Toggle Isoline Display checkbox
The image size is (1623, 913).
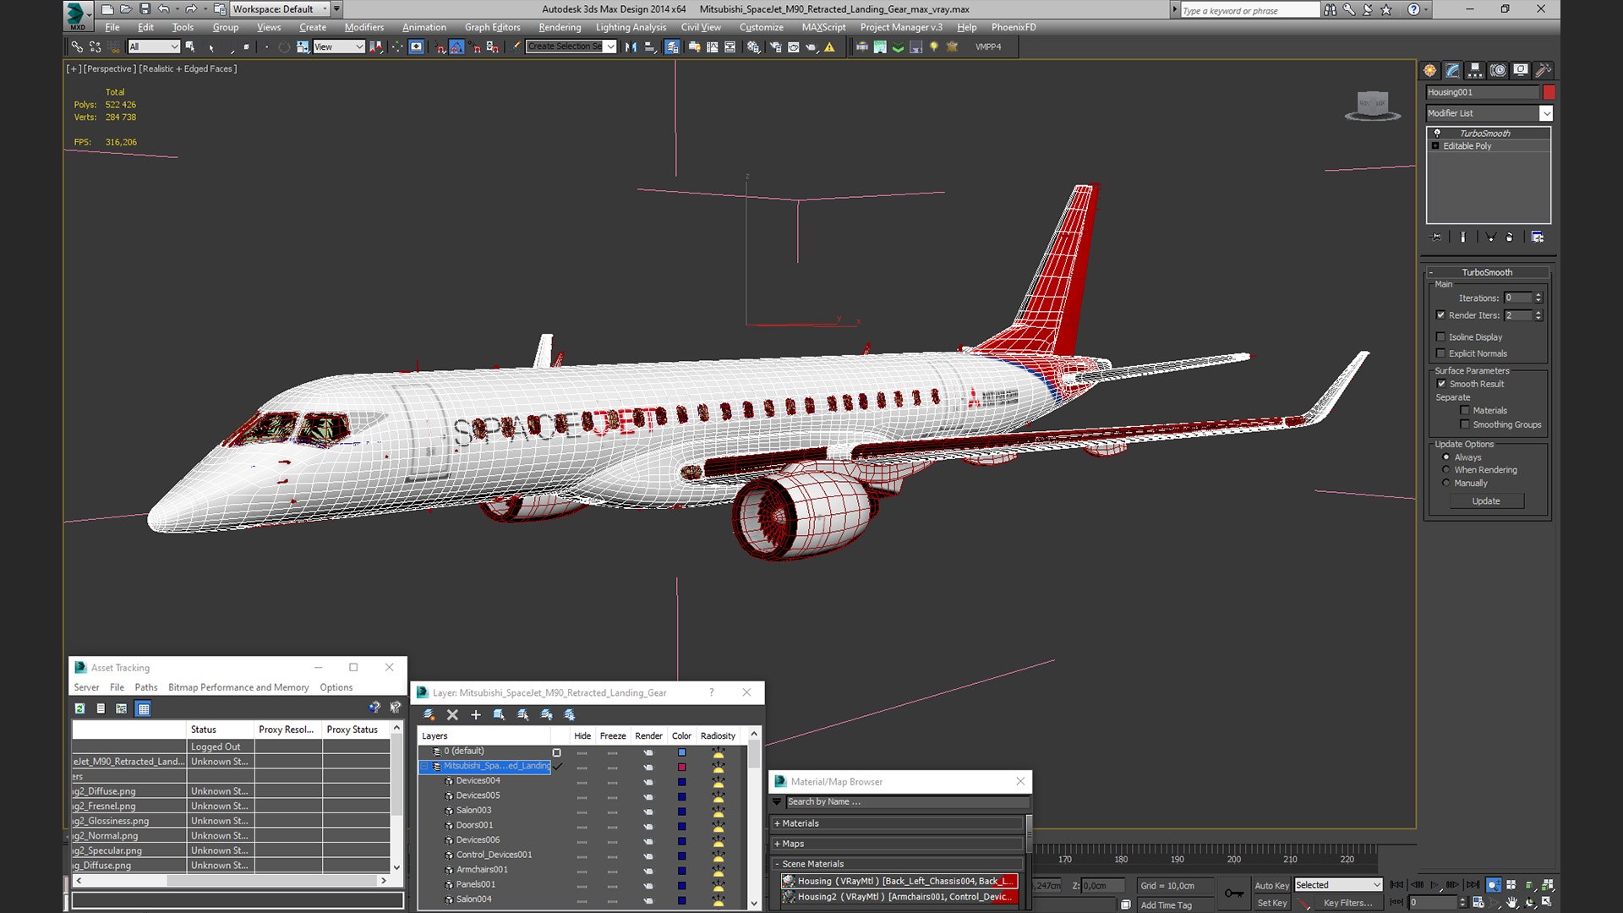(1440, 336)
